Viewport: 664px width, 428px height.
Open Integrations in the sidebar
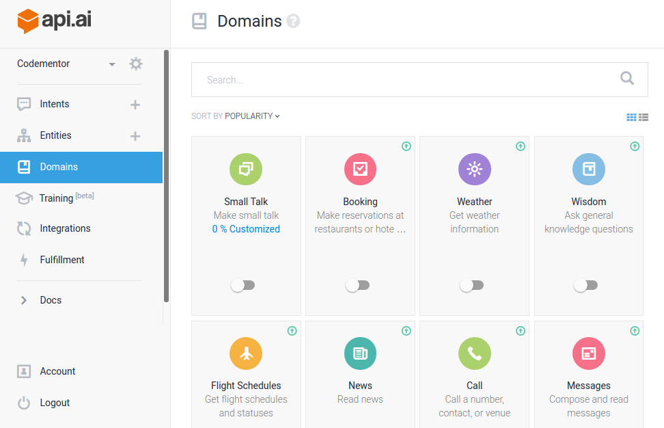pos(65,228)
